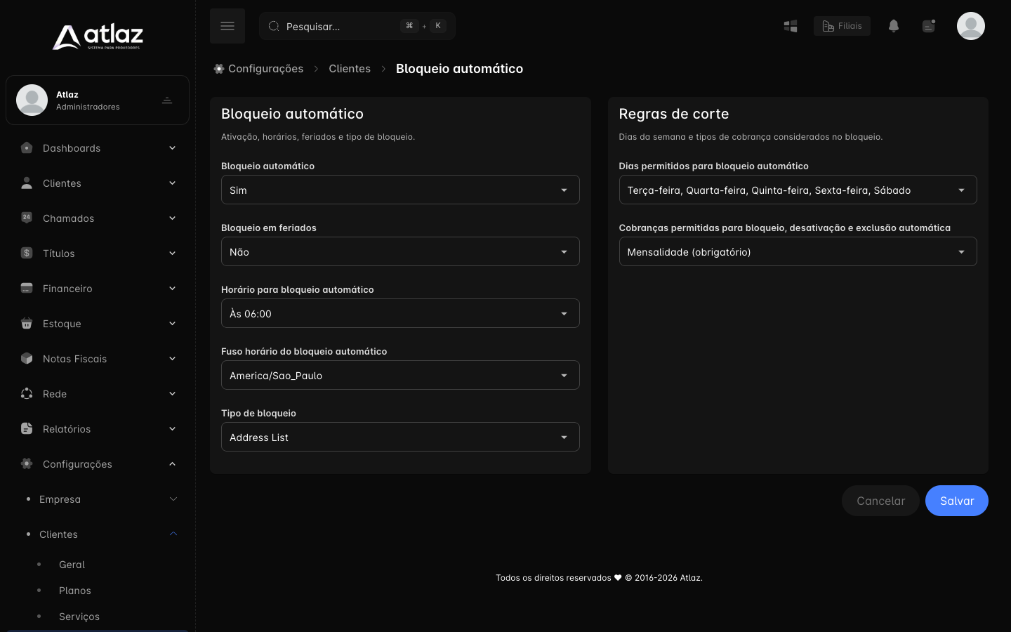Open the chat messages icon in header
This screenshot has height=632, width=1011.
coord(929,26)
